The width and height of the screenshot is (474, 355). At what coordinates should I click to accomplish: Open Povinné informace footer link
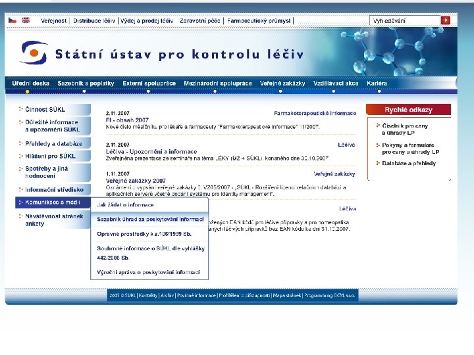[196, 296]
